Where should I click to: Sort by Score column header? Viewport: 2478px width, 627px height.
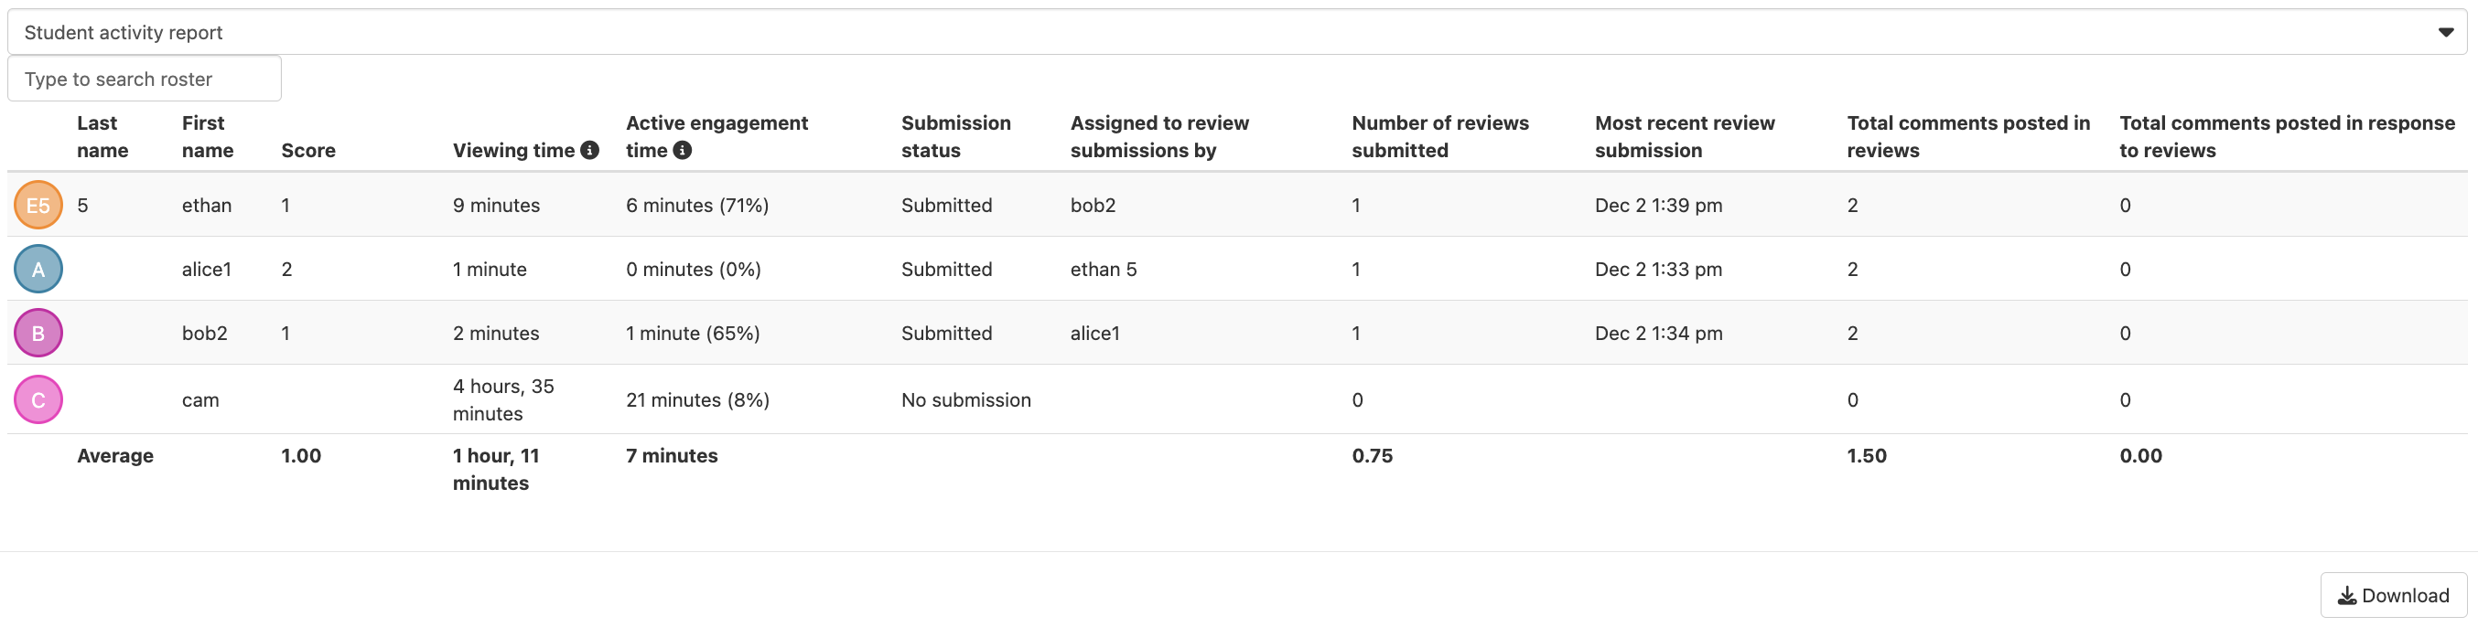pyautogui.click(x=307, y=150)
